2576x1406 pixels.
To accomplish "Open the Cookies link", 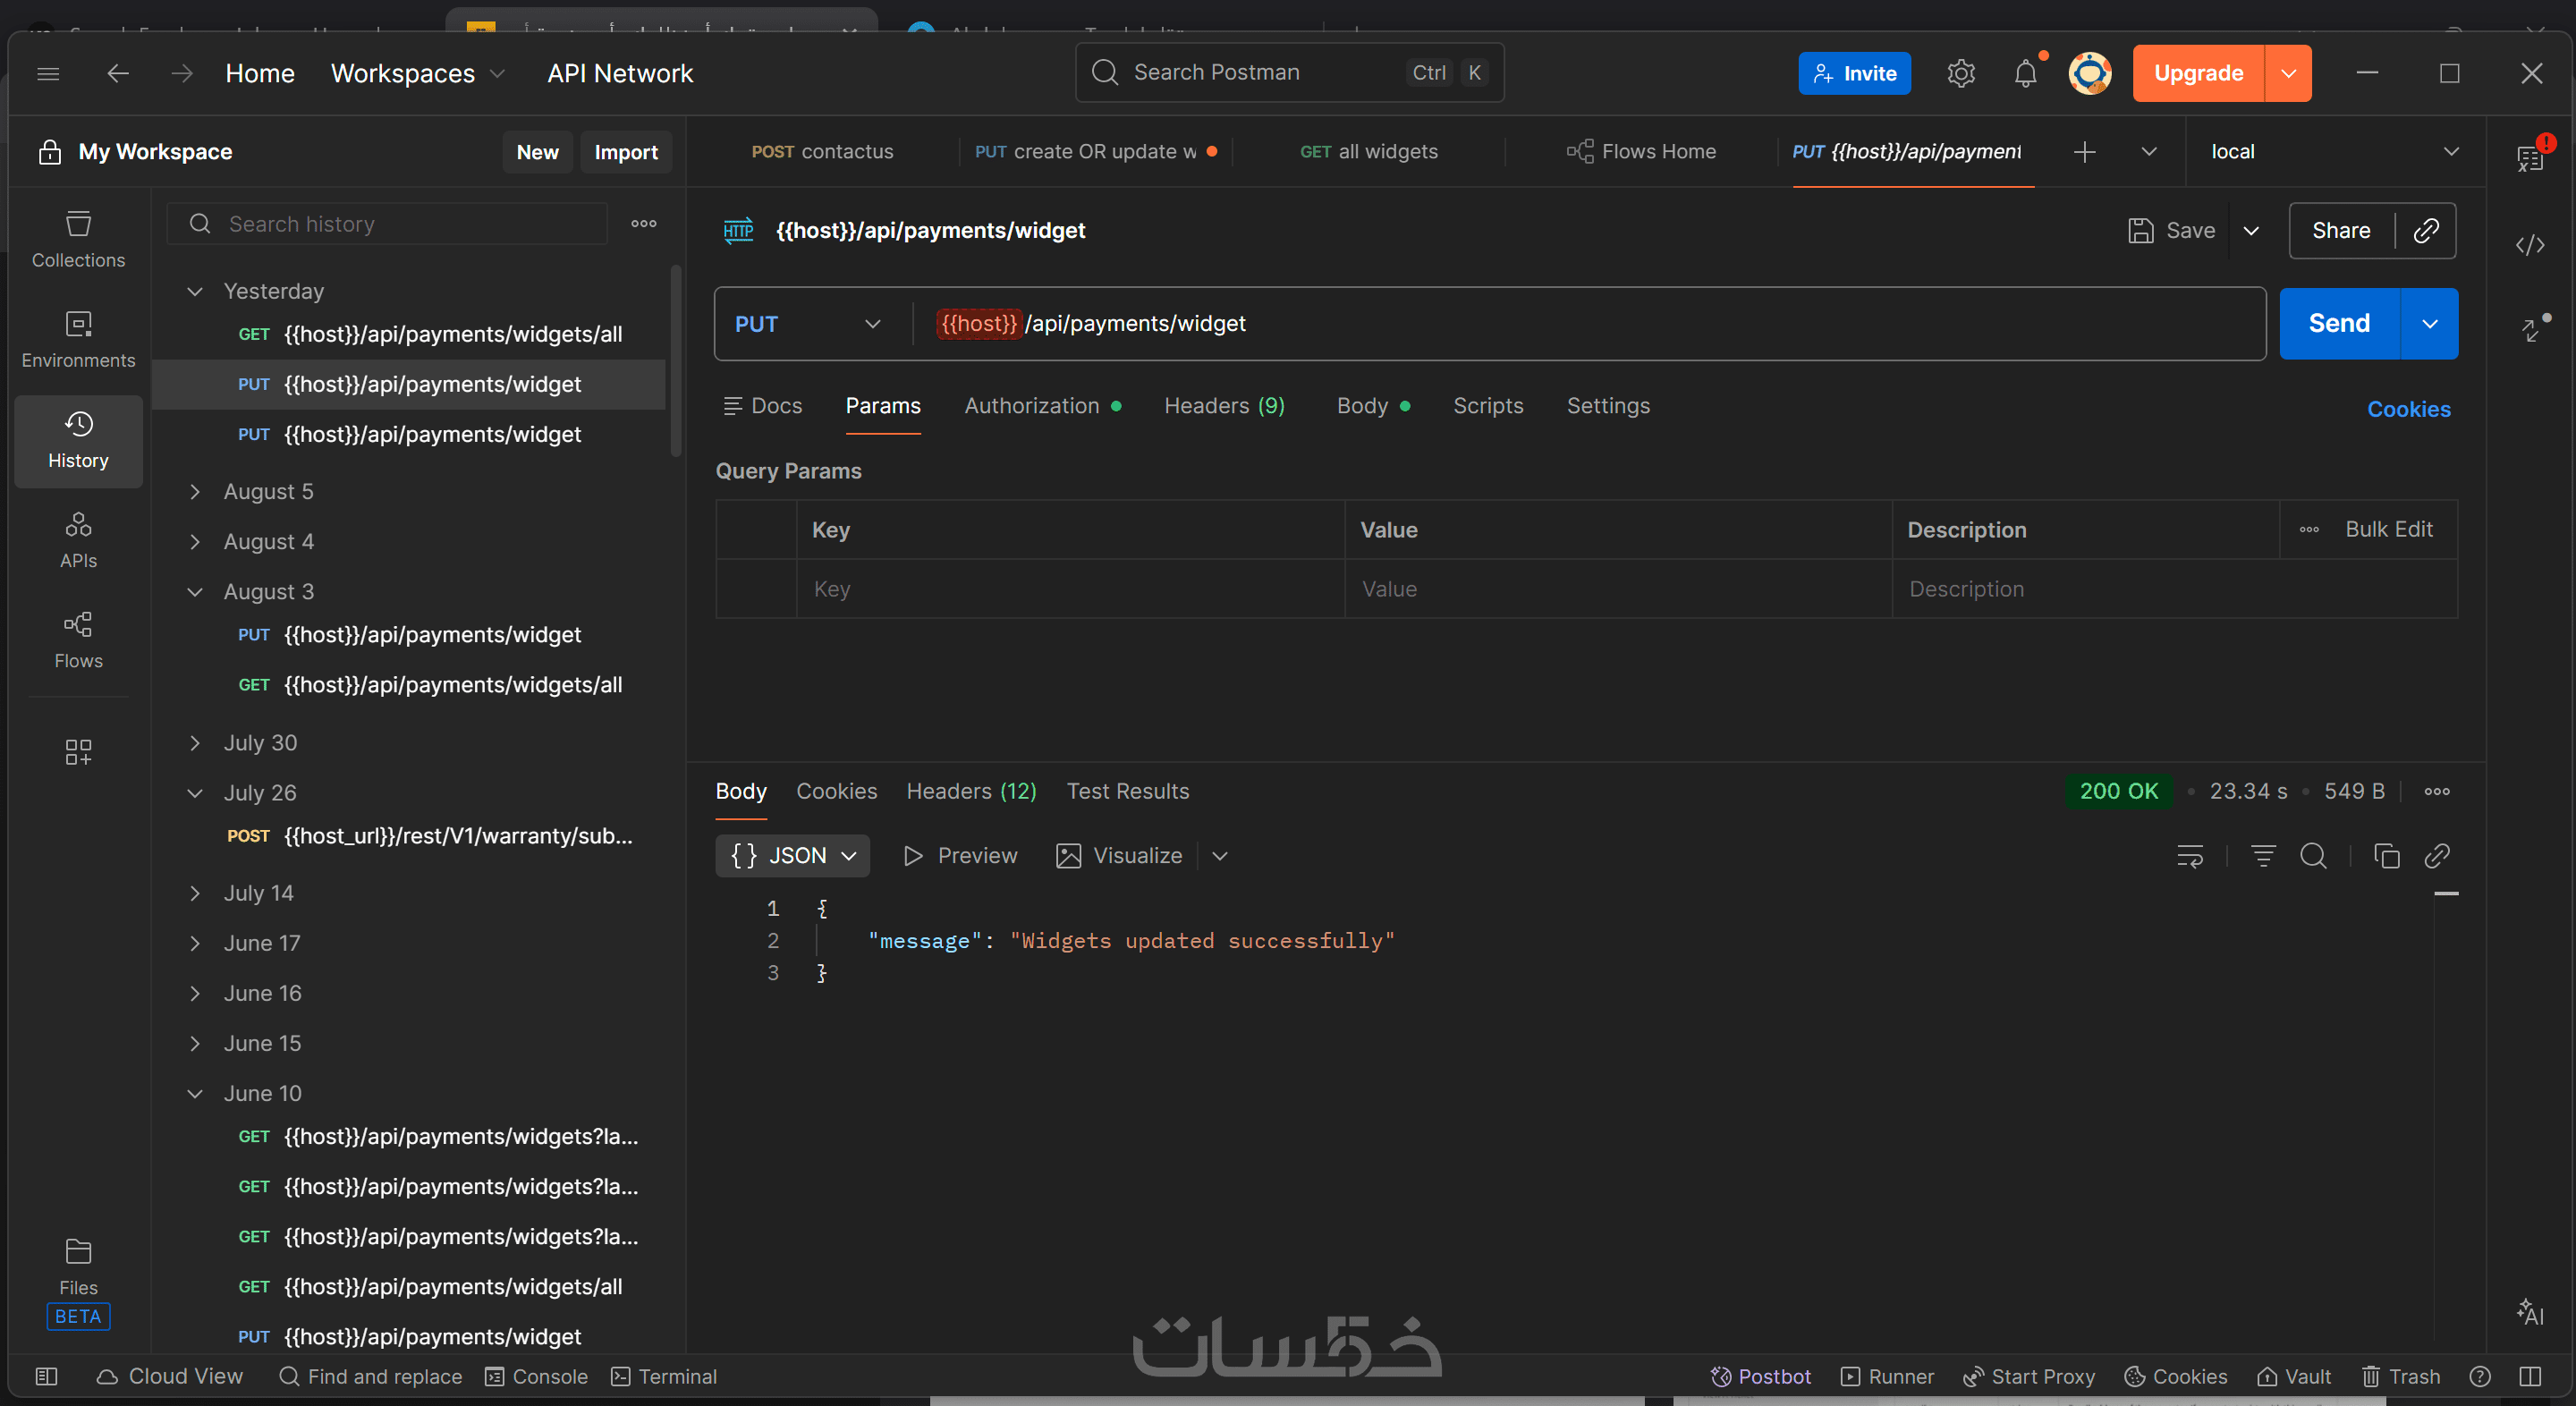I will click(x=2408, y=409).
